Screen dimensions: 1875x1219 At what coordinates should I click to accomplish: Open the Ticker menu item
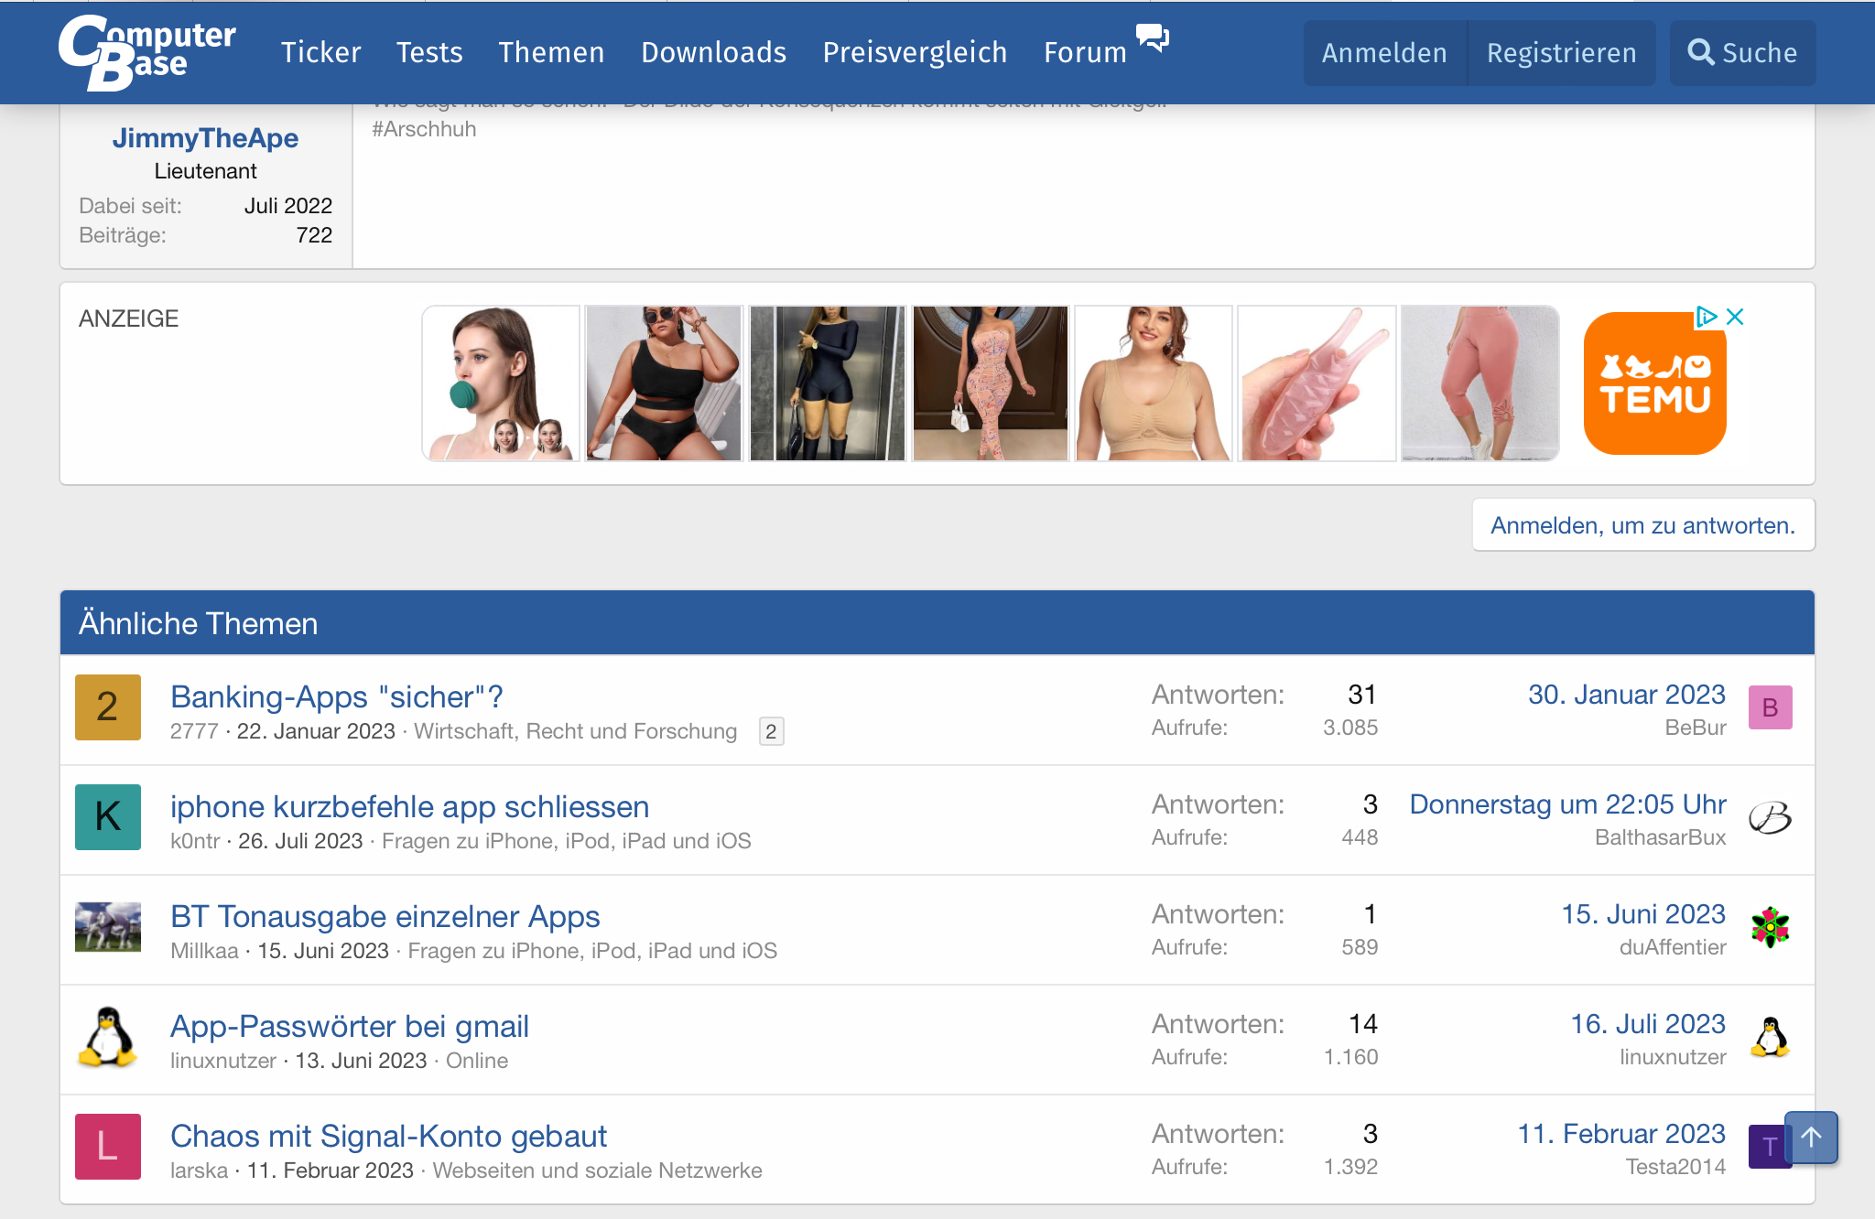(320, 53)
